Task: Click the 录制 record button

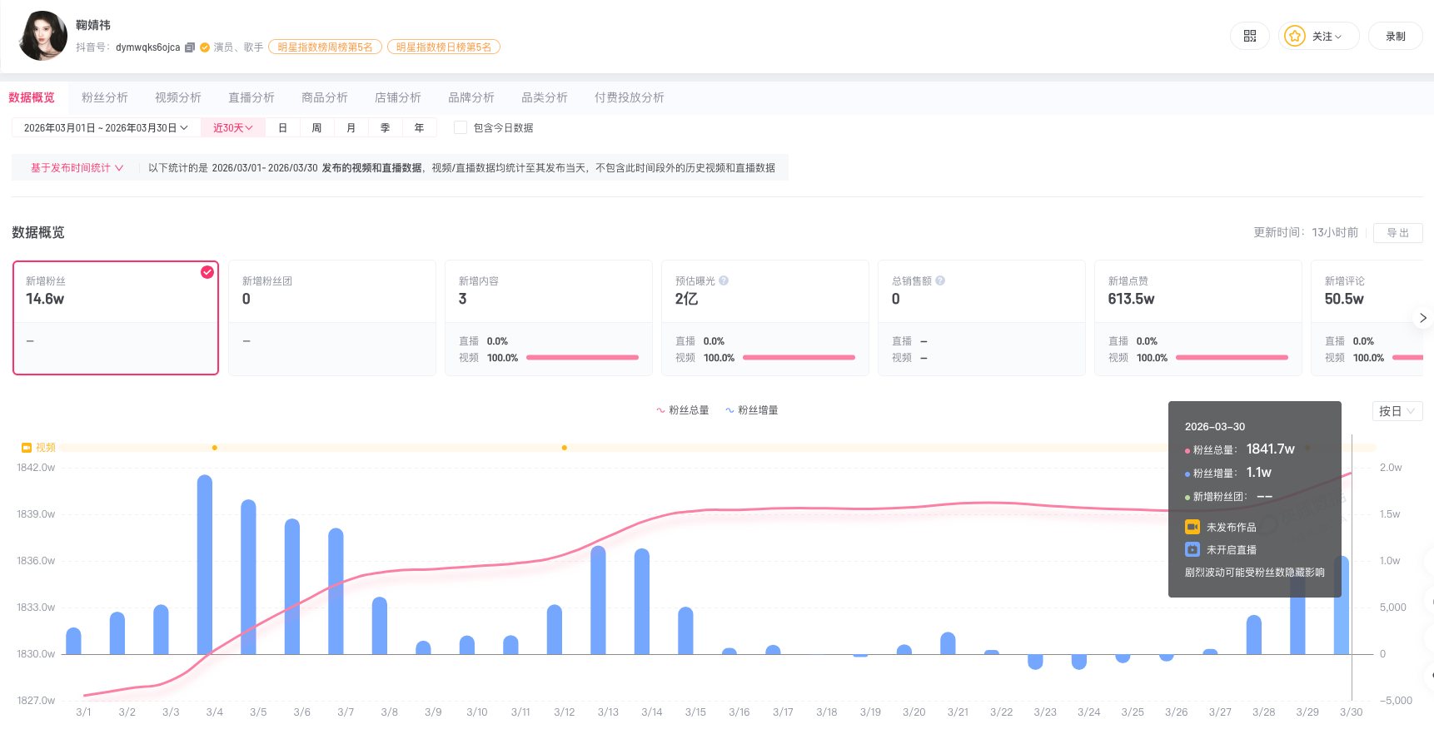Action: [1396, 37]
